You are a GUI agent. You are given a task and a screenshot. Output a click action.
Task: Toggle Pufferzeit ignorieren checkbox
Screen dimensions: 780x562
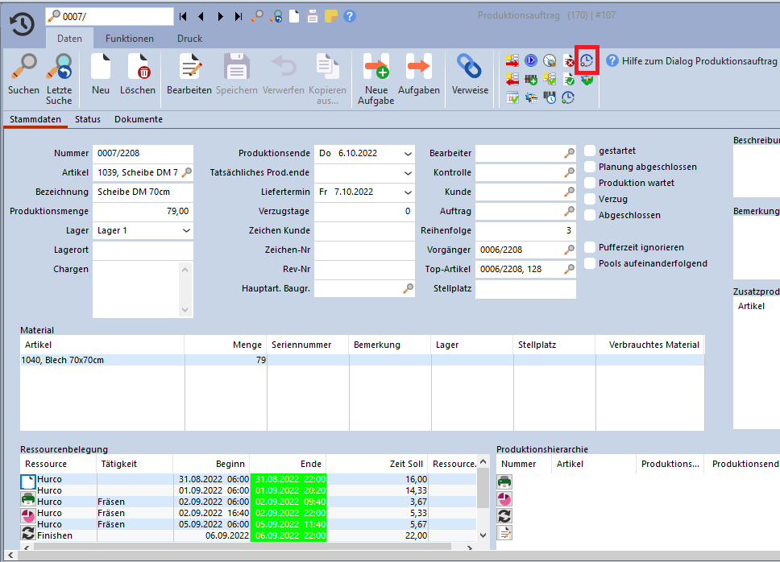coord(591,247)
